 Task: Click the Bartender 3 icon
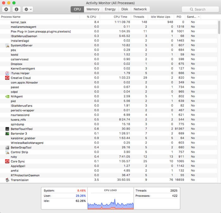click(x=7, y=134)
